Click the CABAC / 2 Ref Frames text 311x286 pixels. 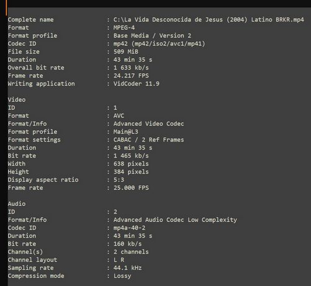(148, 140)
